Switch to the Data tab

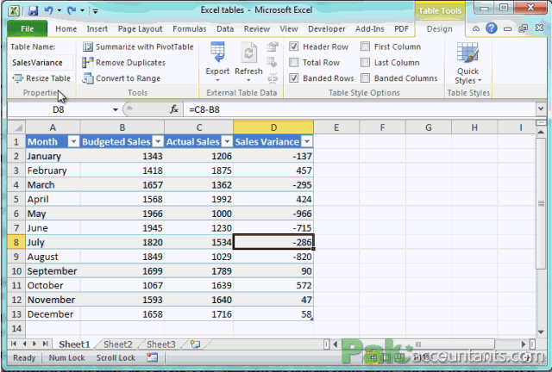coord(225,28)
